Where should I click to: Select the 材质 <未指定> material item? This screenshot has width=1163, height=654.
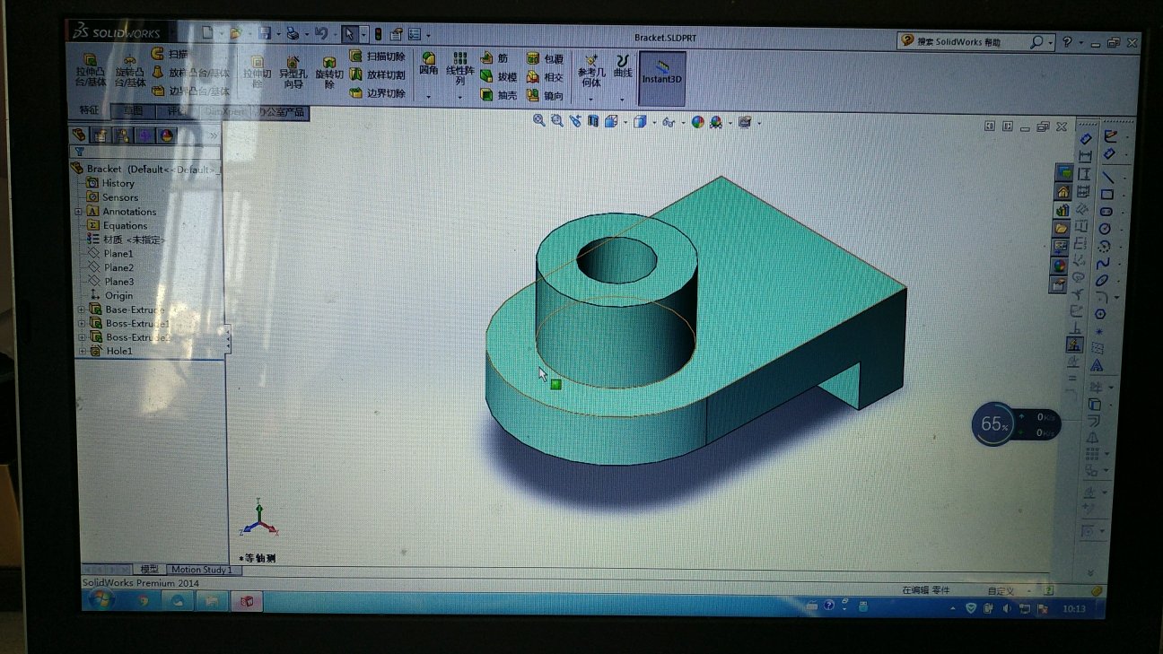(x=127, y=240)
